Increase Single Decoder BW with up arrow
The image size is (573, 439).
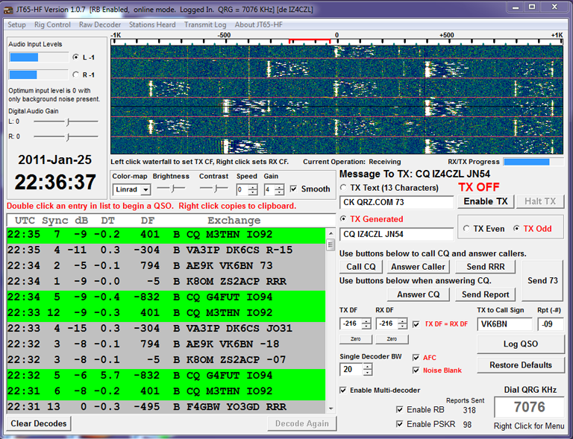point(366,365)
